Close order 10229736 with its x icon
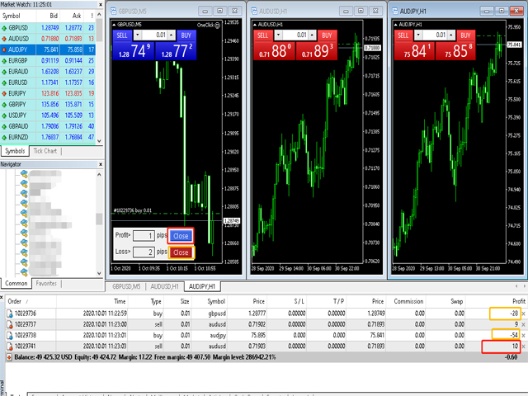Viewport: 528px width, 396px height. [x=523, y=313]
